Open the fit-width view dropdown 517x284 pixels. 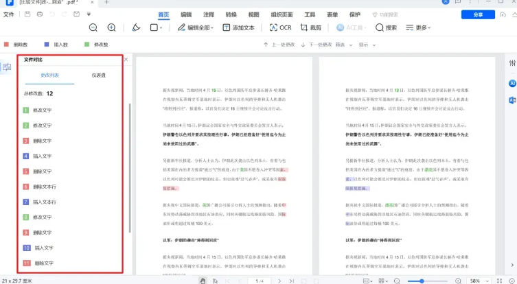coord(367,281)
